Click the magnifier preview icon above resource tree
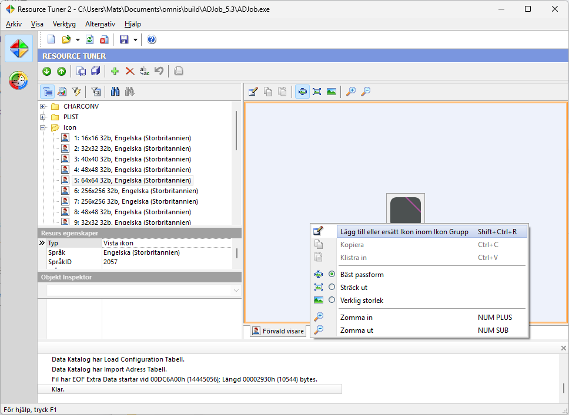 pyautogui.click(x=62, y=92)
